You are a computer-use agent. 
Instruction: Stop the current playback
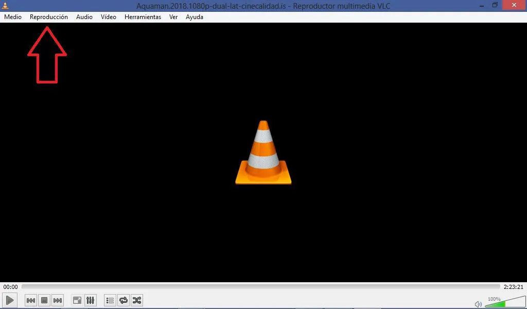click(x=44, y=300)
